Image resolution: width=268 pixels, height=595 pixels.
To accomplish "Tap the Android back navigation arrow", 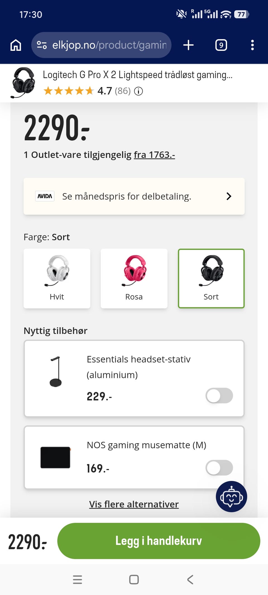I will [190, 579].
